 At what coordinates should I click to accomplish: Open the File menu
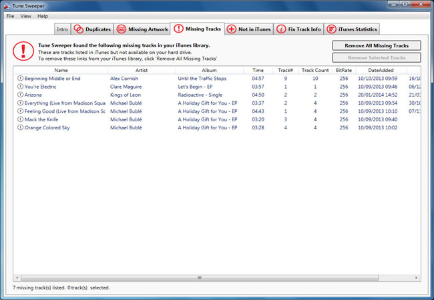click(10, 16)
